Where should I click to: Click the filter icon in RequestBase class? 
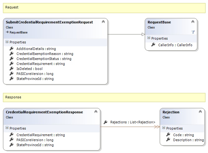click(x=193, y=32)
